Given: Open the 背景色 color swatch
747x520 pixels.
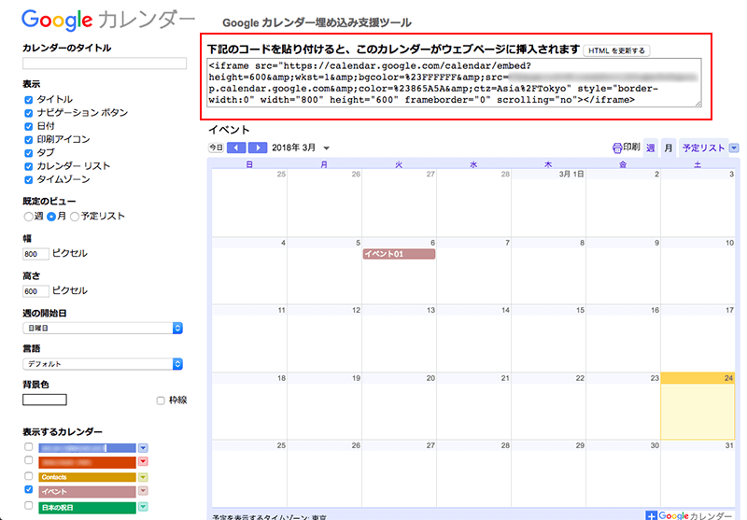Looking at the screenshot, I should (45, 400).
